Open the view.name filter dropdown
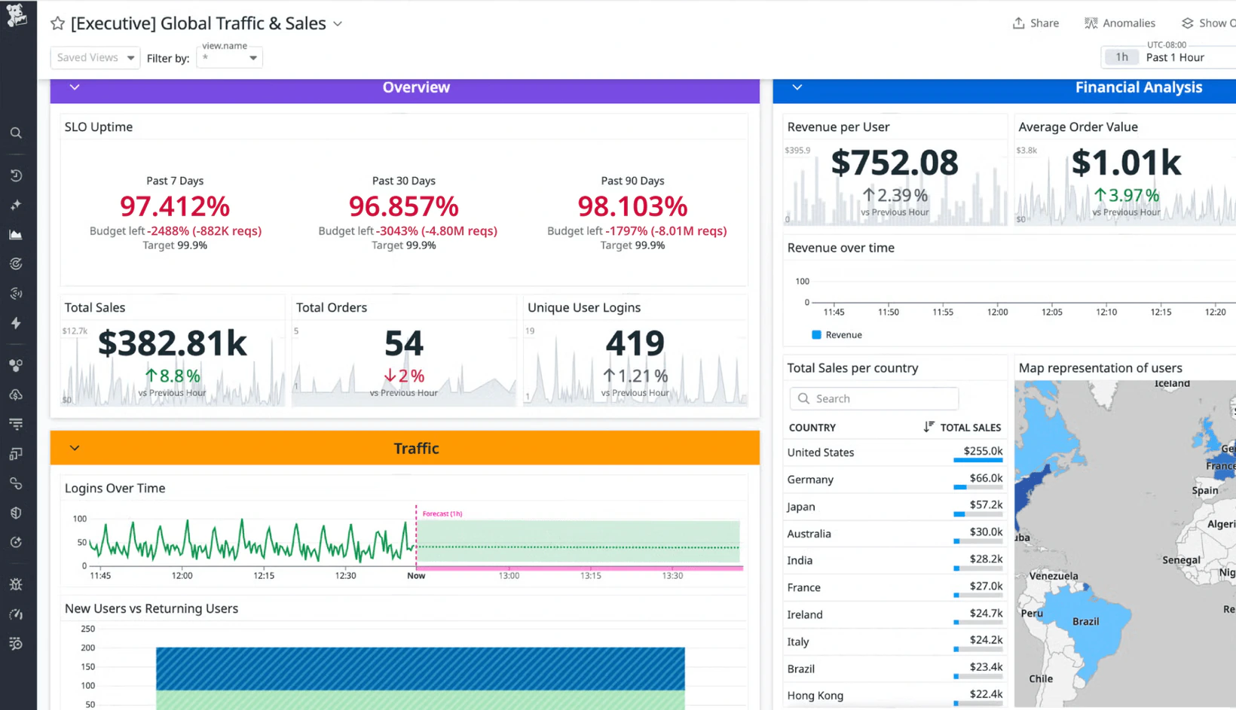The height and width of the screenshot is (710, 1236). coord(229,58)
